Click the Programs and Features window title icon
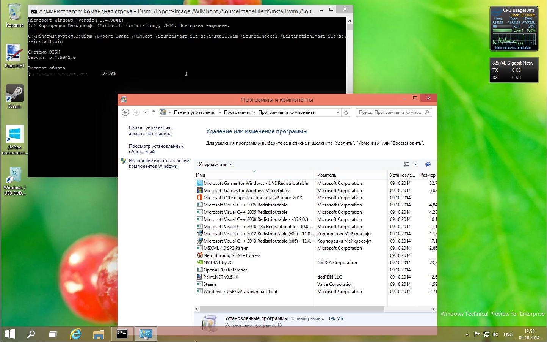This screenshot has height=342, width=547. click(124, 100)
